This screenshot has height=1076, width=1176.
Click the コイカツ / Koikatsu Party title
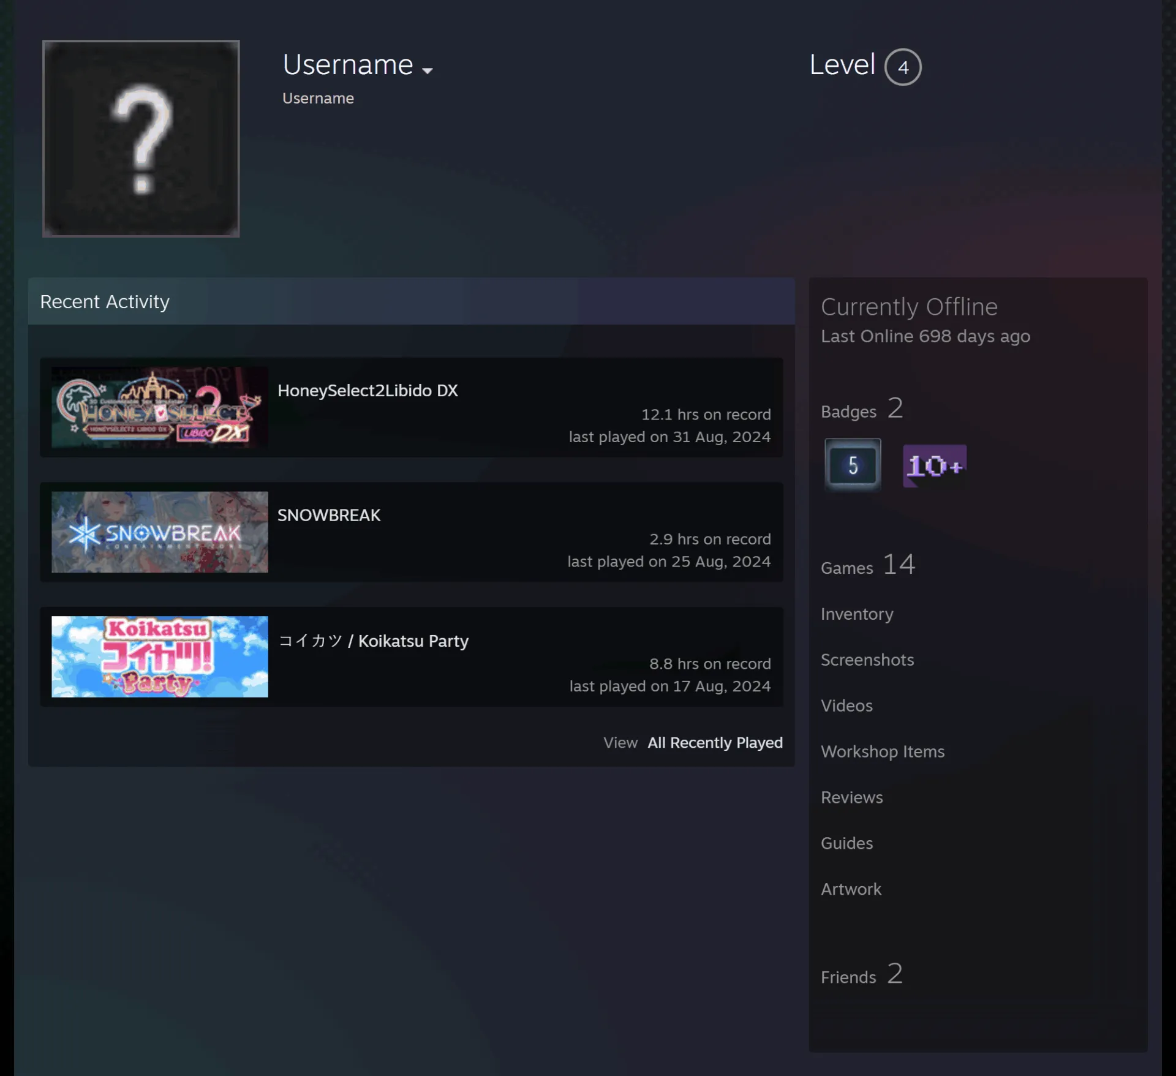pos(373,641)
